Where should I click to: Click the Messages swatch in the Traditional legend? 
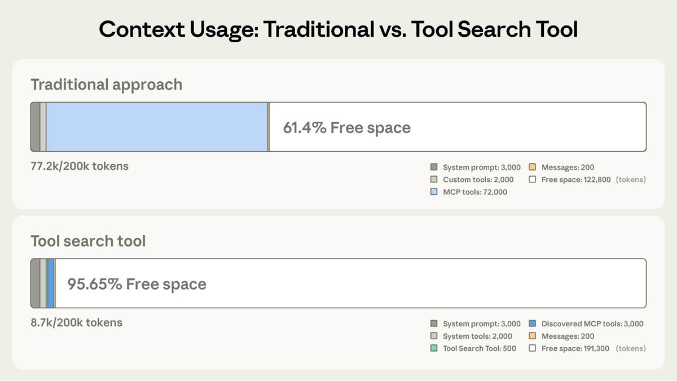pos(532,167)
